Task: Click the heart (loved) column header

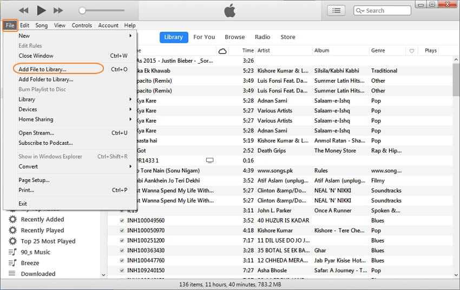Action: (412, 51)
